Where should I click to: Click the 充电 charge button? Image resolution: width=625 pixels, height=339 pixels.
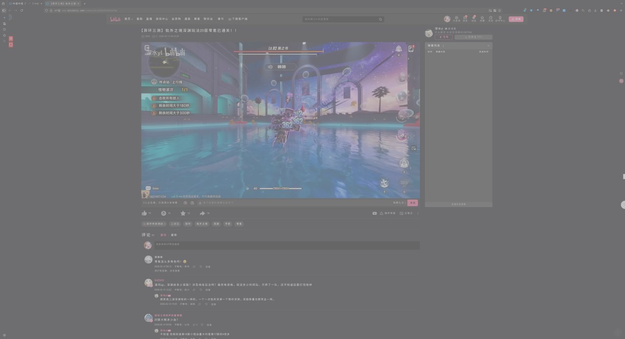pos(443,37)
